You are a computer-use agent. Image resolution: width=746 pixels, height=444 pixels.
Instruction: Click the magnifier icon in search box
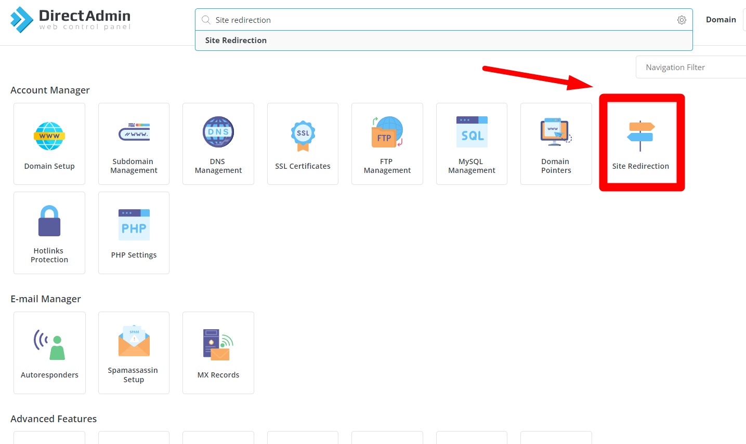pos(206,20)
